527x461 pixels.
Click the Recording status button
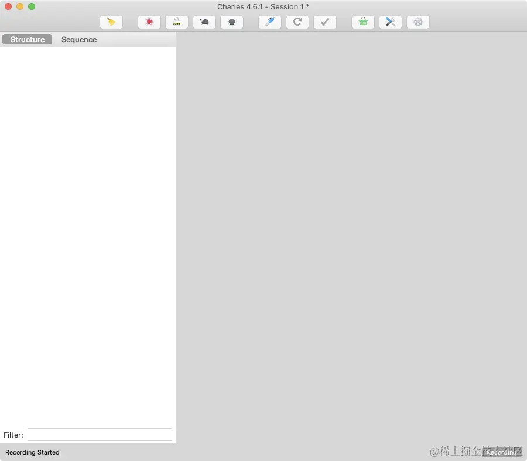[502, 452]
